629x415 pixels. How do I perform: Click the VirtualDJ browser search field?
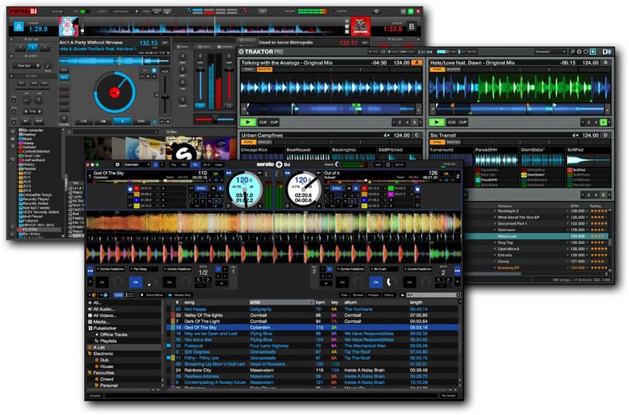114,132
